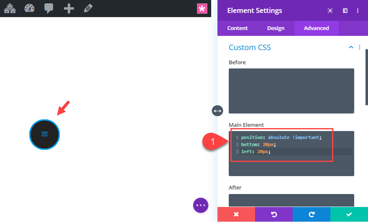The height and width of the screenshot is (222, 368).
Task: Click the Custom CSS heading
Action: pos(250,47)
